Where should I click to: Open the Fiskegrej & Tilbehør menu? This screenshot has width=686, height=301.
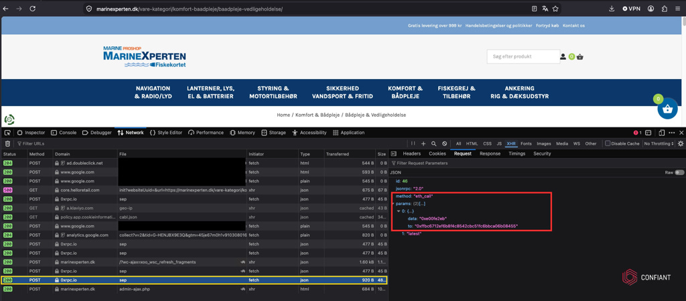coord(456,93)
